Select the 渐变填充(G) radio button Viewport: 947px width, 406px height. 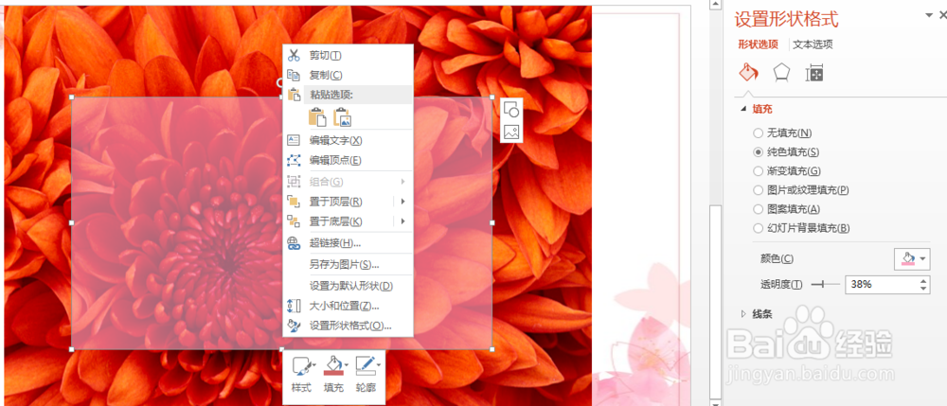758,170
